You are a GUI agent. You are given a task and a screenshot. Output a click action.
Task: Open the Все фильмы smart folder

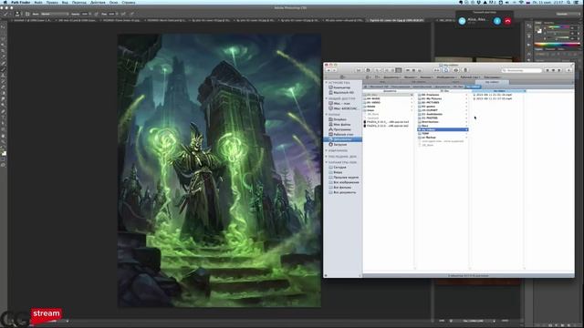point(341,188)
